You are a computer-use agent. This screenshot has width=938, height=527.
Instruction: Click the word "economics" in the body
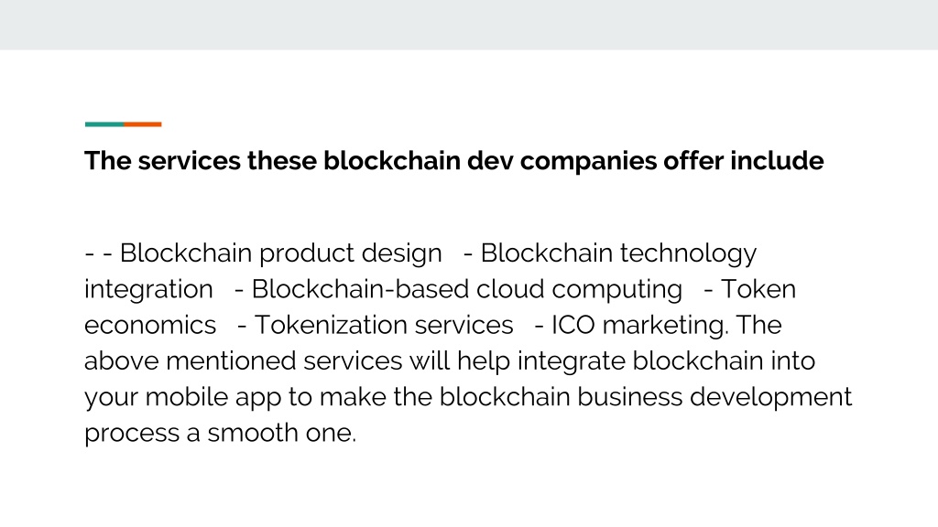click(x=150, y=325)
